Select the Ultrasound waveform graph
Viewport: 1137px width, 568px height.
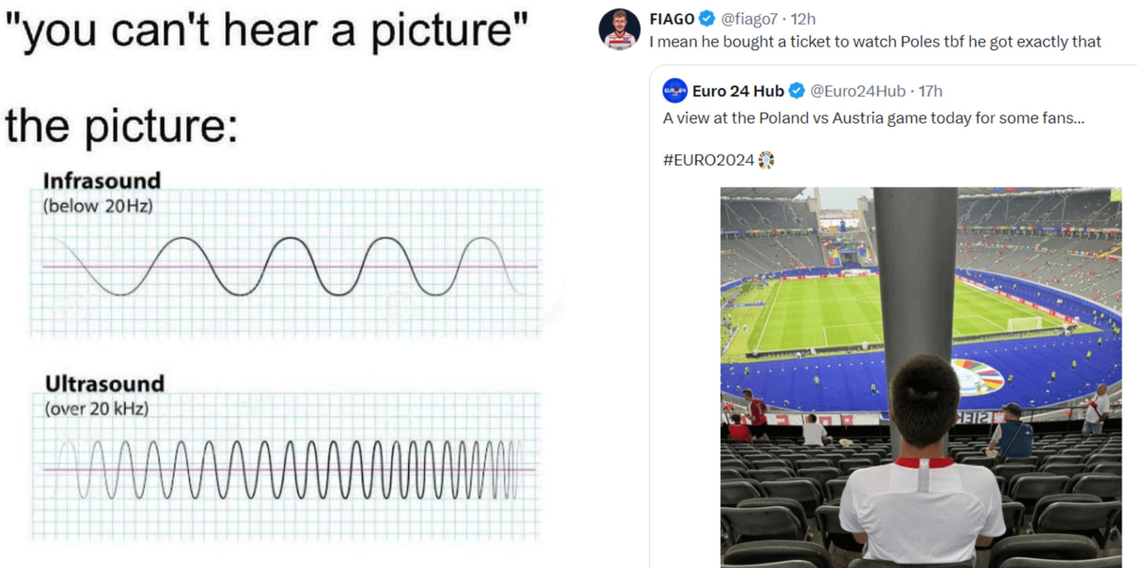pyautogui.click(x=287, y=469)
